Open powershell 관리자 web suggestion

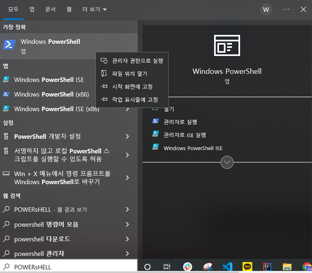[69, 254]
